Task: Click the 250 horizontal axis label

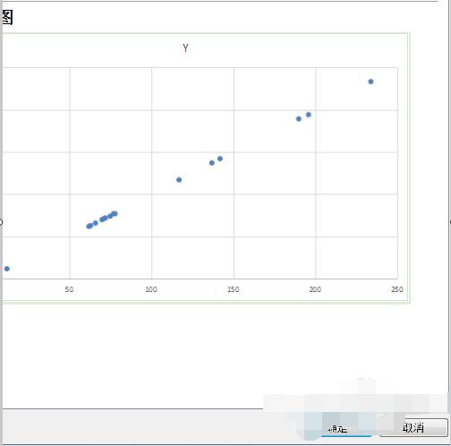Action: 397,289
